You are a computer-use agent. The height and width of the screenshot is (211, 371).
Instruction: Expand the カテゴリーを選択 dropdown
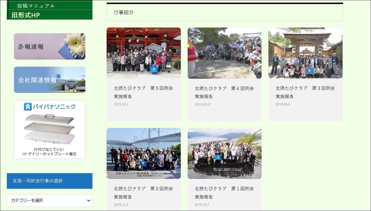click(x=49, y=200)
